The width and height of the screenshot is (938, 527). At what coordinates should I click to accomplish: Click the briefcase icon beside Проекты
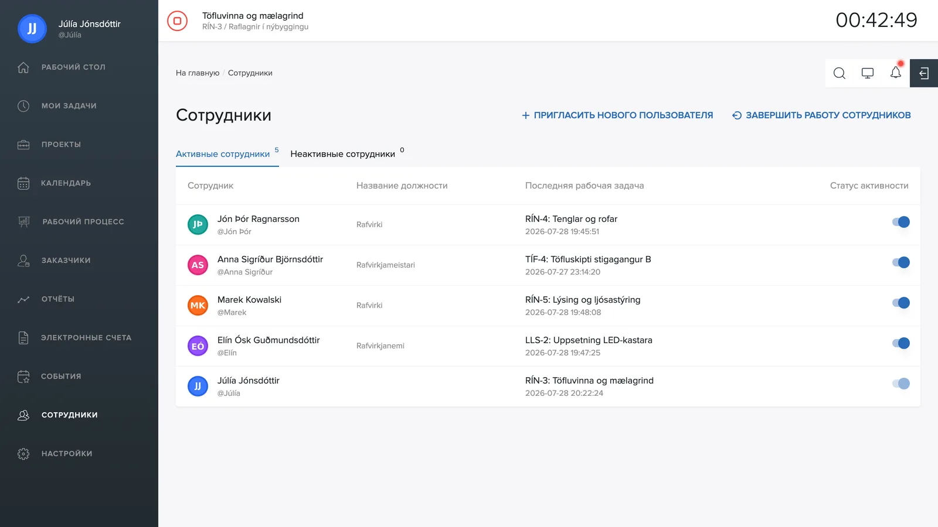point(23,145)
